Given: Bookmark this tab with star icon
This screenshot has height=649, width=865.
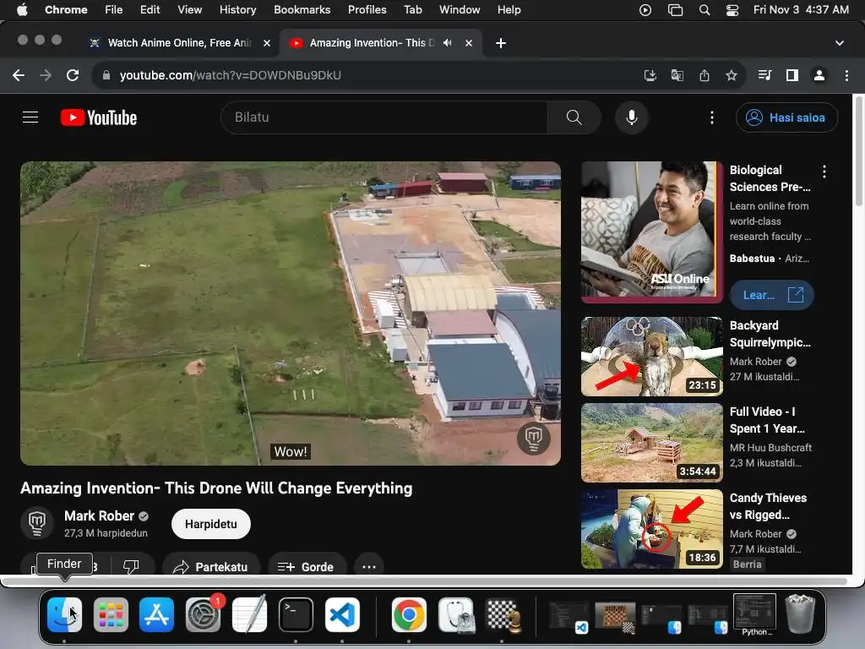Looking at the screenshot, I should click(x=731, y=75).
